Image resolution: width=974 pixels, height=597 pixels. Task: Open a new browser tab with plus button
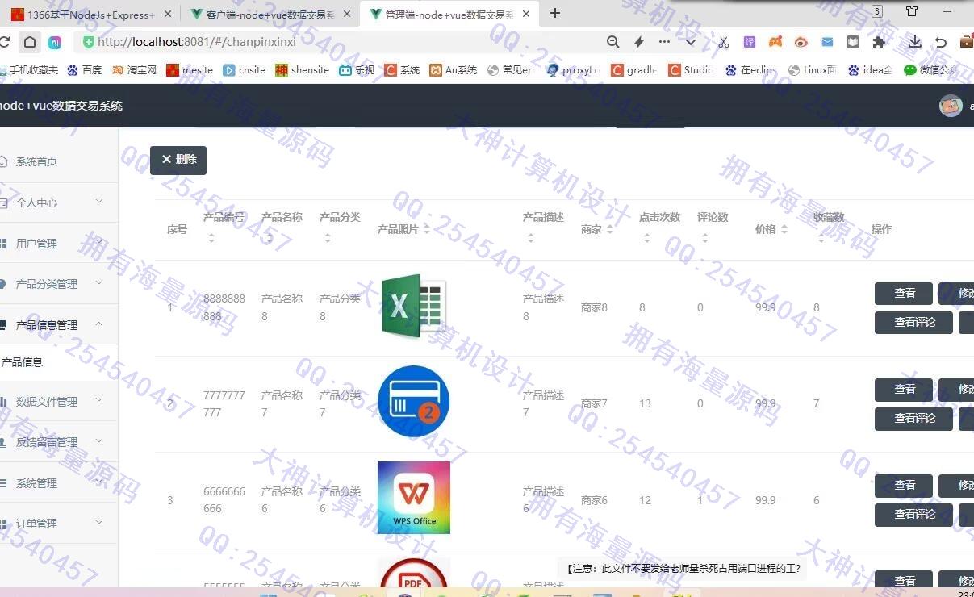[555, 13]
